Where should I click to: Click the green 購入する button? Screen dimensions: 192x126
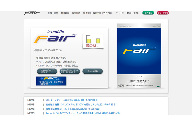click(x=148, y=13)
